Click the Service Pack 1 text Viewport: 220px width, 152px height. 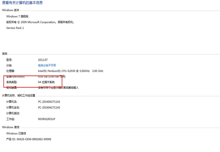[x=15, y=28]
